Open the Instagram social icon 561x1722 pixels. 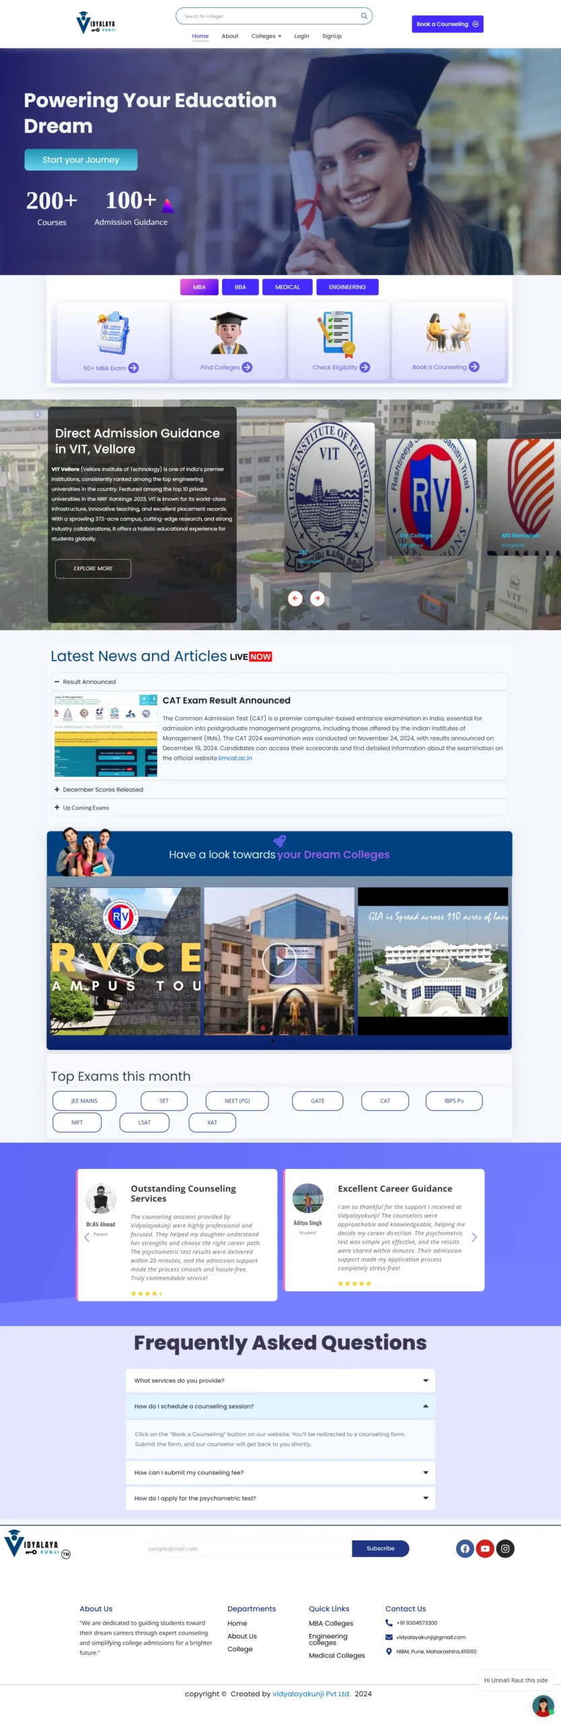click(505, 1548)
